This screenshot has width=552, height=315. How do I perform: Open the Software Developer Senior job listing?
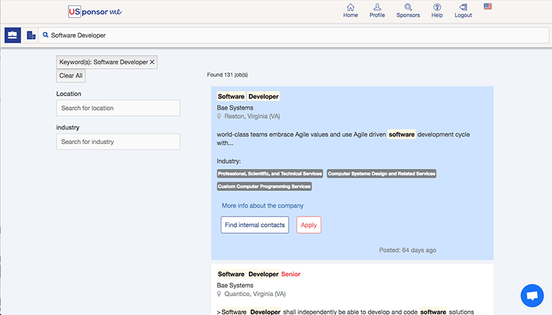(x=259, y=274)
